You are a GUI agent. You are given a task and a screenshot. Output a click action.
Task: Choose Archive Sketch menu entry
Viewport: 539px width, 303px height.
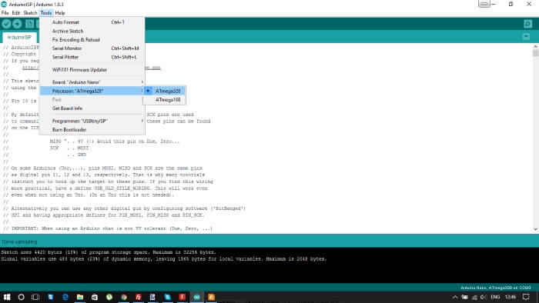pos(92,31)
